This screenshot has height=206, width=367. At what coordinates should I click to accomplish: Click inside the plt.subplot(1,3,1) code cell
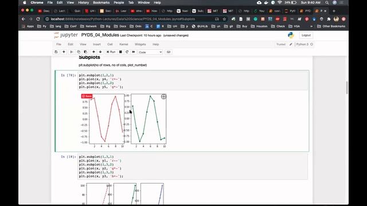(x=193, y=167)
